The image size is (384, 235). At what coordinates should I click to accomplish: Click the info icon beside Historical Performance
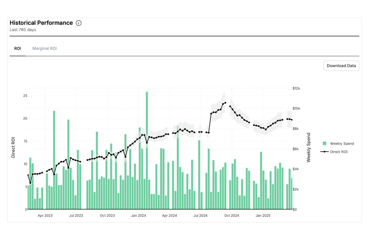[x=78, y=23]
